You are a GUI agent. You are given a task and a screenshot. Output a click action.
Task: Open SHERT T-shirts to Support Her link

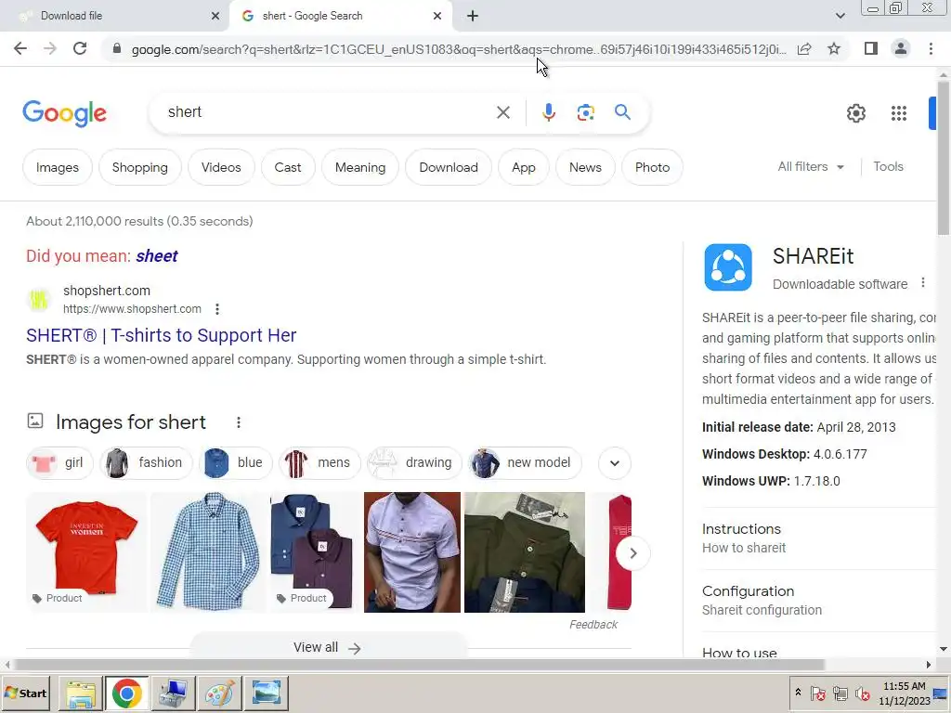[x=162, y=335]
